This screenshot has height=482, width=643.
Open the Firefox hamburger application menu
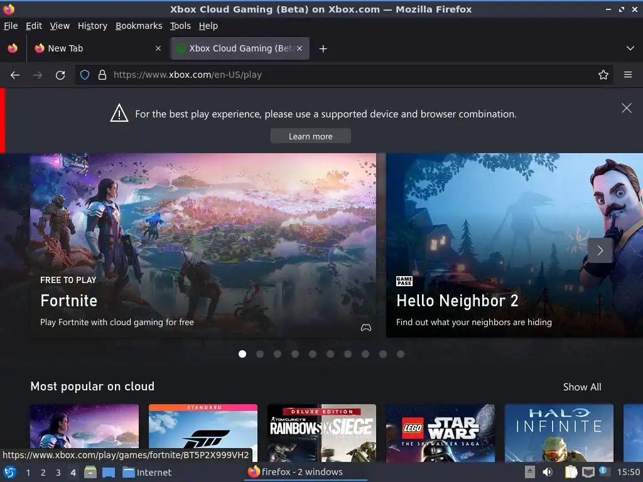628,75
